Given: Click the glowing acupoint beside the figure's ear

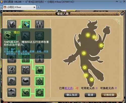Looking at the screenshot, I should click(x=94, y=37).
